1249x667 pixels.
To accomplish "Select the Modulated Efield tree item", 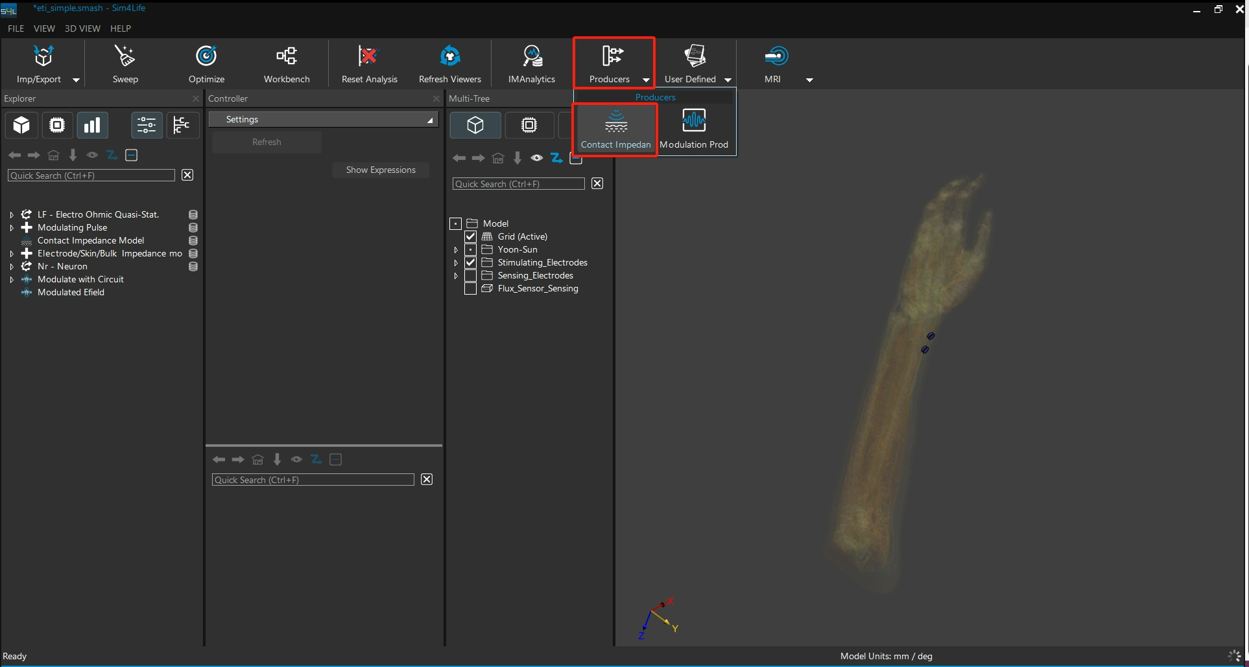I will click(71, 292).
